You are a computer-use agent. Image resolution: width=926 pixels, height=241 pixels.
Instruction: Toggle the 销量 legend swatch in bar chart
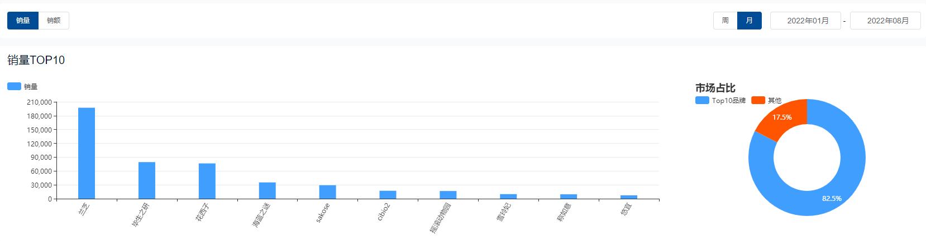14,86
